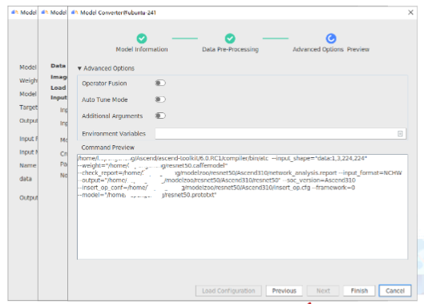
Task: Click the Model Converter title bar text
Action: tap(118, 13)
